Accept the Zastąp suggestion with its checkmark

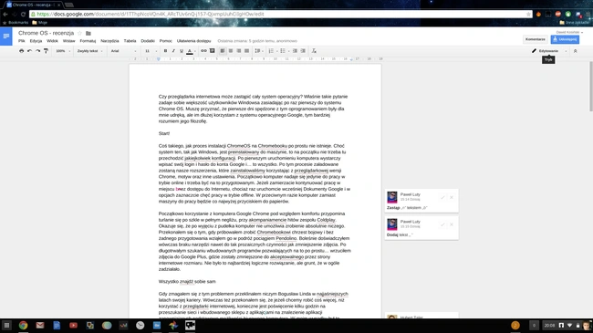[442, 197]
